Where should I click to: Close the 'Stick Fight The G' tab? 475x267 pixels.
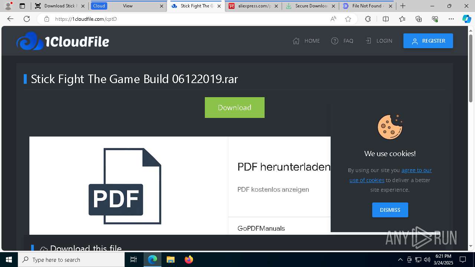(x=219, y=6)
